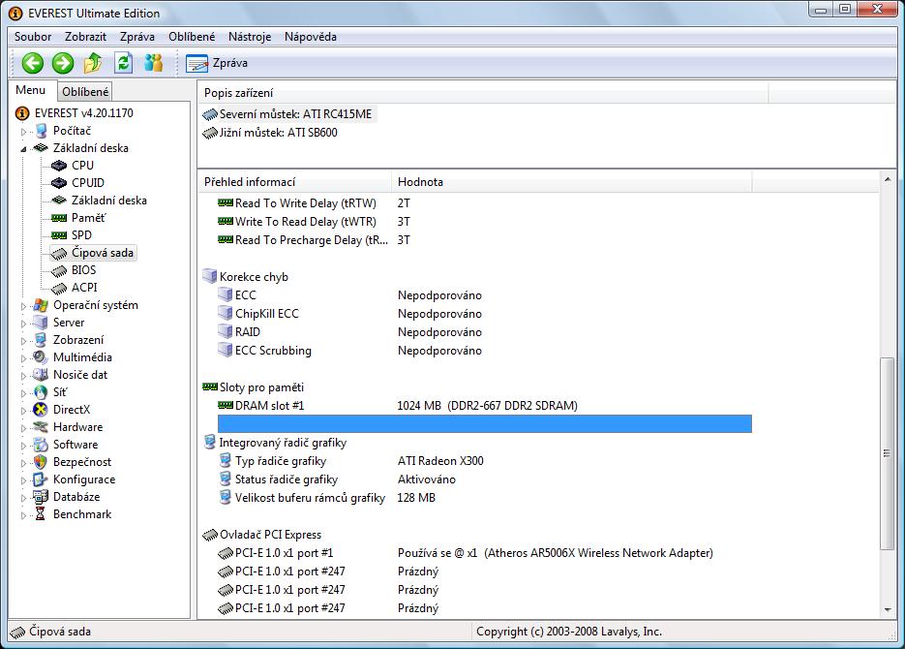The height and width of the screenshot is (649, 905).
Task: Expand the Konfigurace node arrow
Action: pyautogui.click(x=23, y=480)
